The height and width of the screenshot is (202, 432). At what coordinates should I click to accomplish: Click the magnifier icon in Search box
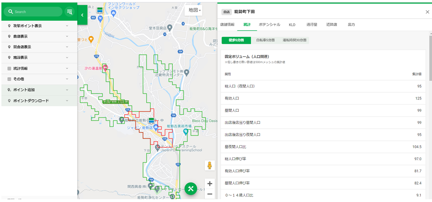pos(11,12)
